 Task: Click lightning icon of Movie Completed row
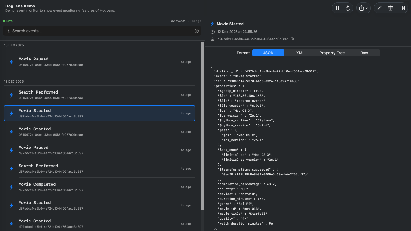coord(11,187)
